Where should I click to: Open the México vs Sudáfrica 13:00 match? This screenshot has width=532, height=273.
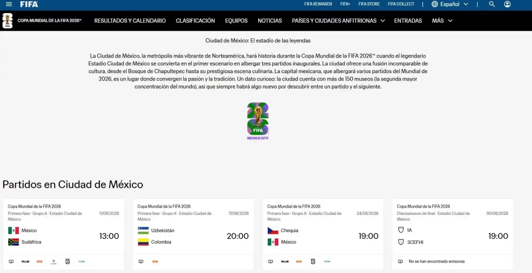63,234
